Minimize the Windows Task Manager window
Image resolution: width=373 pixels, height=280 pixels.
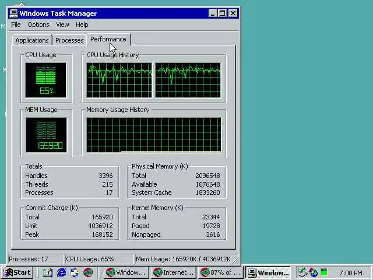tap(213, 13)
